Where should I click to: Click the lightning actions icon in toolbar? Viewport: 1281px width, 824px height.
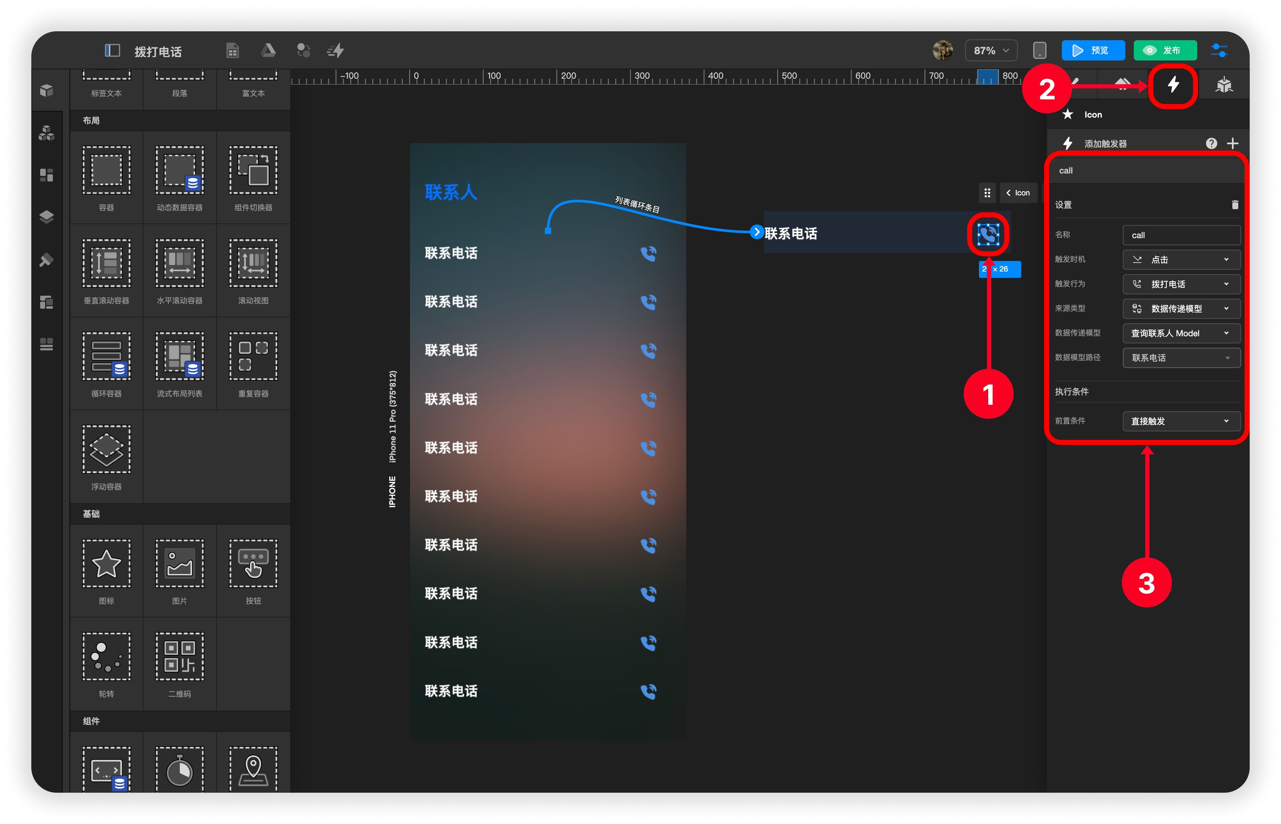tap(335, 50)
